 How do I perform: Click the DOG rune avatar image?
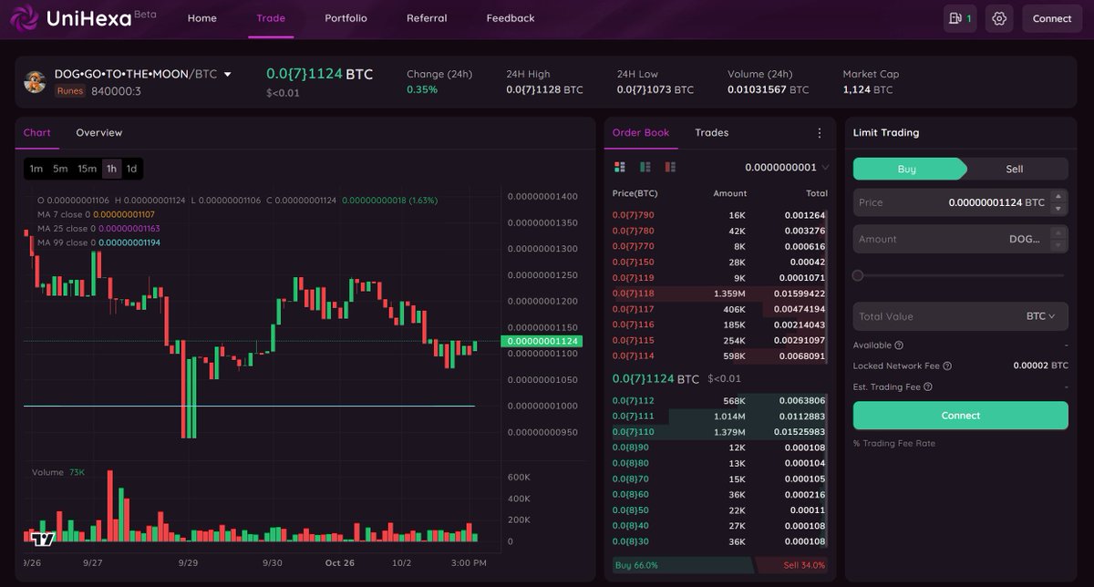36,82
